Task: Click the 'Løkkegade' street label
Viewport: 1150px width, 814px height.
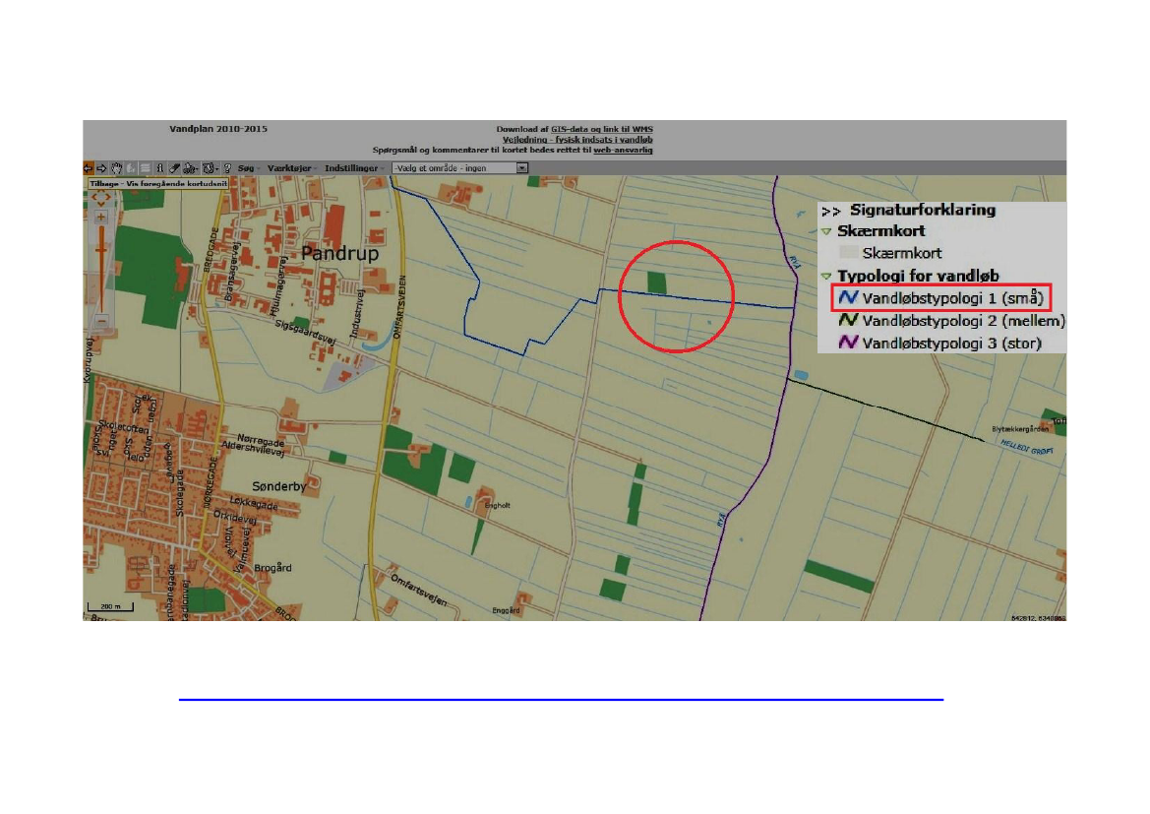Action: point(254,503)
